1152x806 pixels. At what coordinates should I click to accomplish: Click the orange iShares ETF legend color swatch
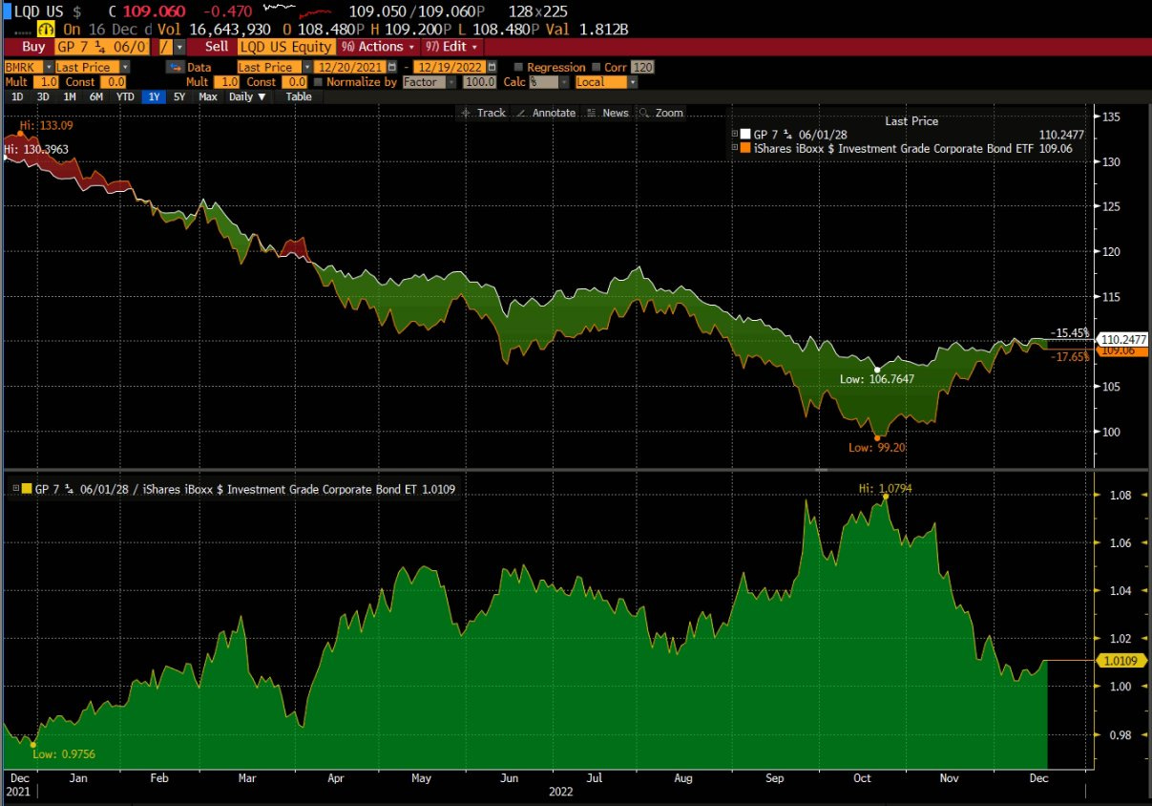coord(744,148)
